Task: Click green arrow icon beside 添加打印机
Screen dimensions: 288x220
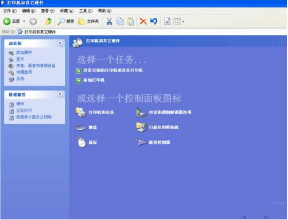Action: point(79,81)
